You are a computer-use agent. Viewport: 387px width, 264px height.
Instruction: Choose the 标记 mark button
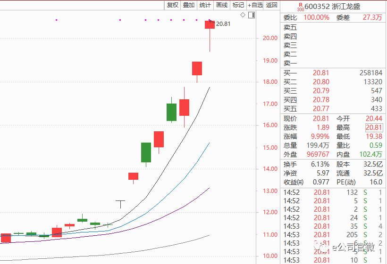coord(238,5)
